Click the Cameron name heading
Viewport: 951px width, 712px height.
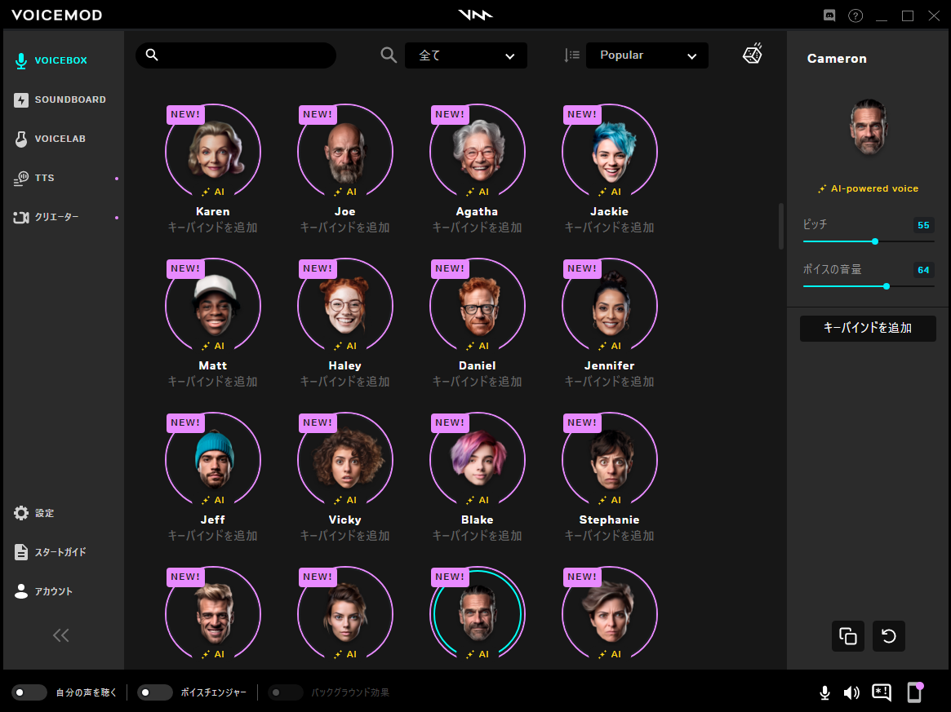click(837, 59)
